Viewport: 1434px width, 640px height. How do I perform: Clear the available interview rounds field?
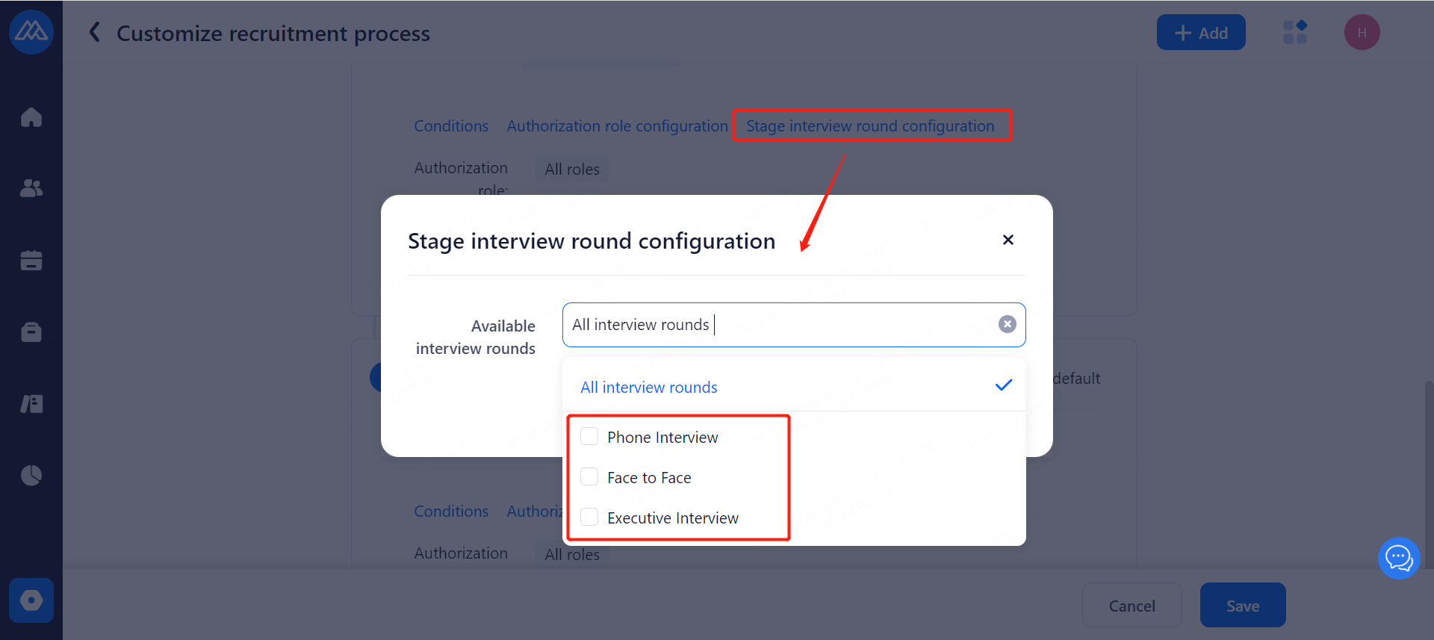1007,324
